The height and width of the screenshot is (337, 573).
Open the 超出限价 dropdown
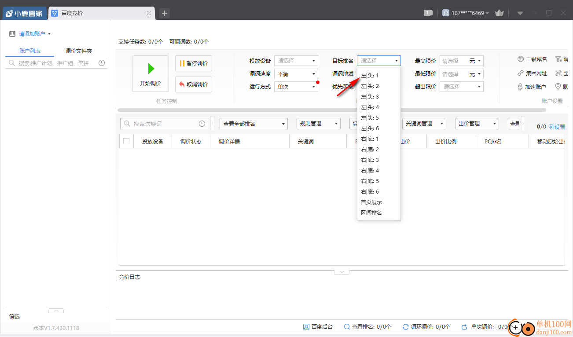coord(462,87)
